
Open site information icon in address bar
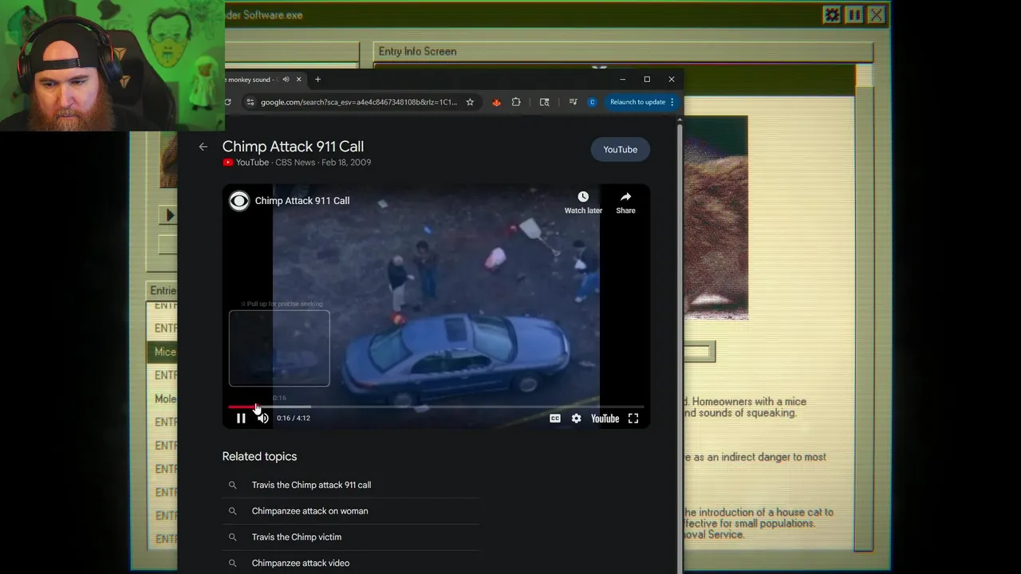pyautogui.click(x=250, y=102)
